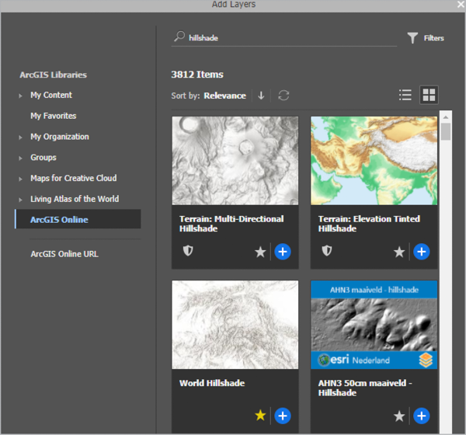Unfavorite World Hillshade yellow star
This screenshot has width=466, height=435.
click(260, 416)
